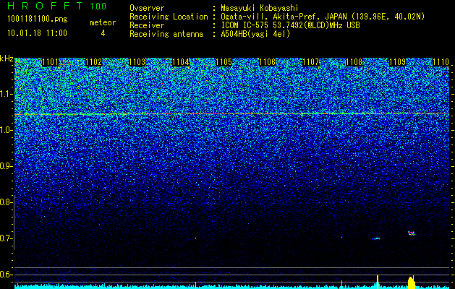Click the 1109 time marker
This screenshot has height=289, width=455.
tap(398, 62)
